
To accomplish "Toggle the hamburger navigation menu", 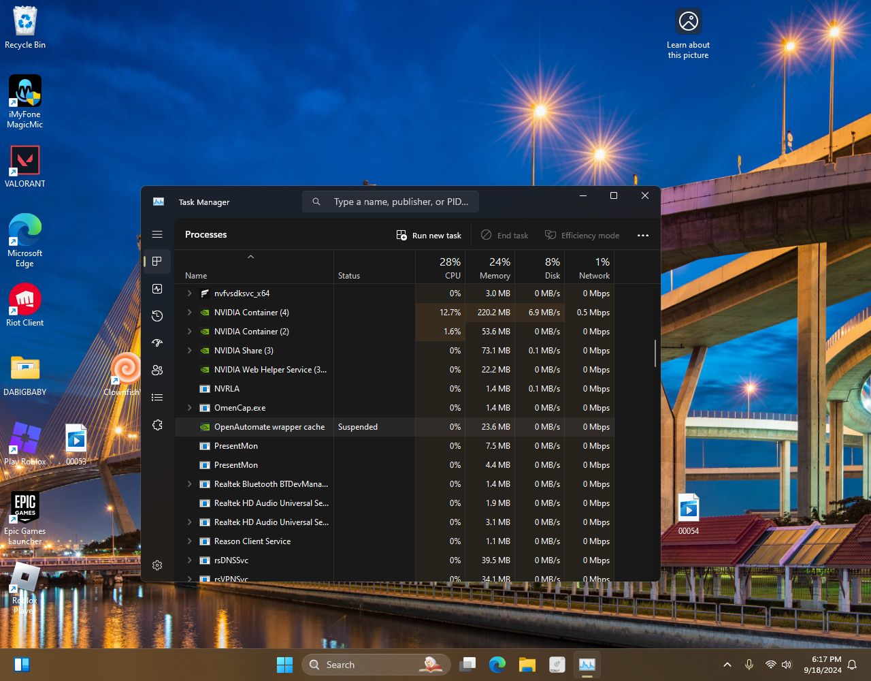I will click(x=157, y=234).
